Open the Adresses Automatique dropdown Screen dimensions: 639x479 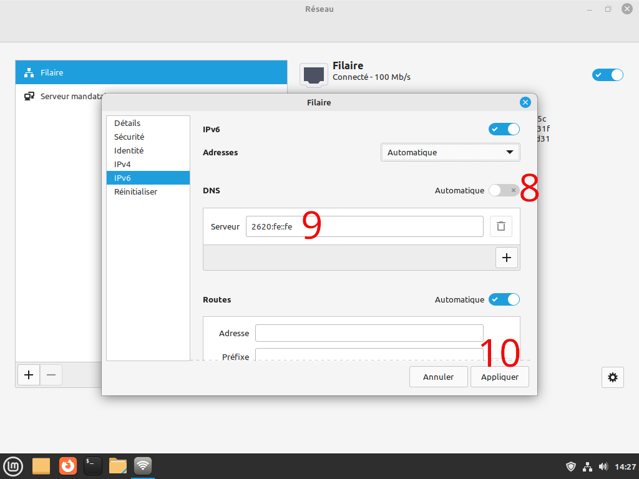click(x=450, y=152)
